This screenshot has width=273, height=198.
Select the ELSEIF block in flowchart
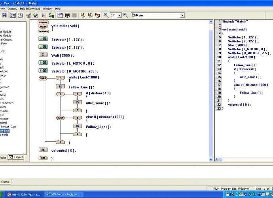coord(61,118)
